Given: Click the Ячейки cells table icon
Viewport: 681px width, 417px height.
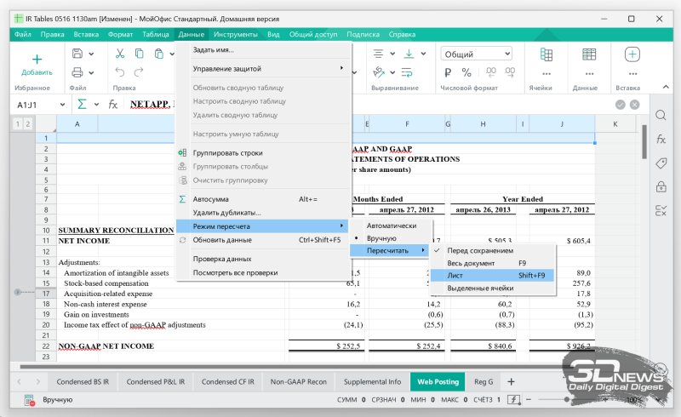Looking at the screenshot, I should 547,54.
